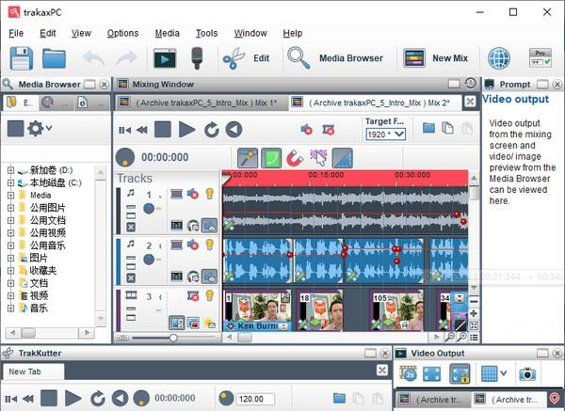Adjust the zoom slider below the tracks
The height and width of the screenshot is (411, 565).
[173, 337]
